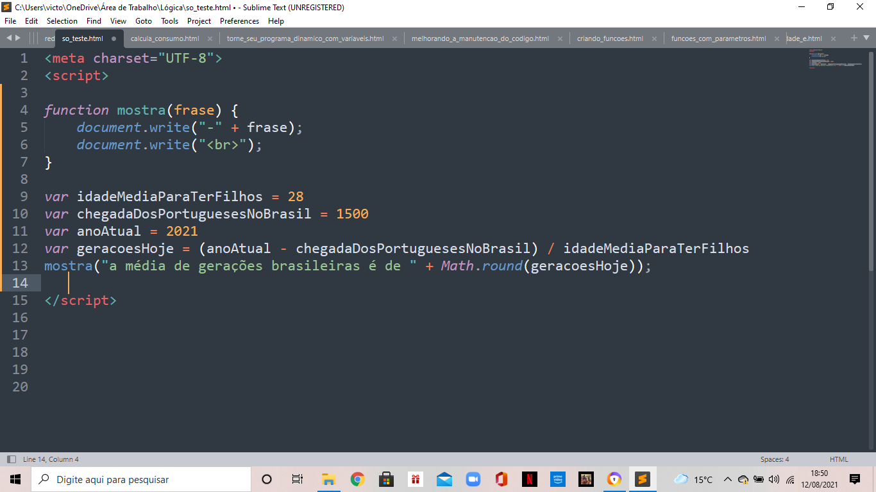Open Google Chrome from taskbar
This screenshot has width=876, height=492.
click(x=357, y=479)
